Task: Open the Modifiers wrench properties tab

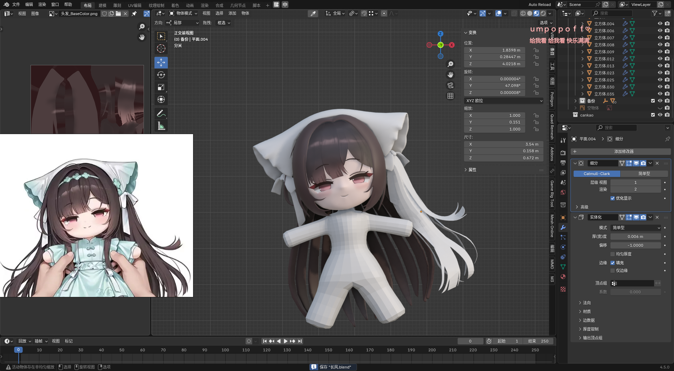Action: pos(563,227)
